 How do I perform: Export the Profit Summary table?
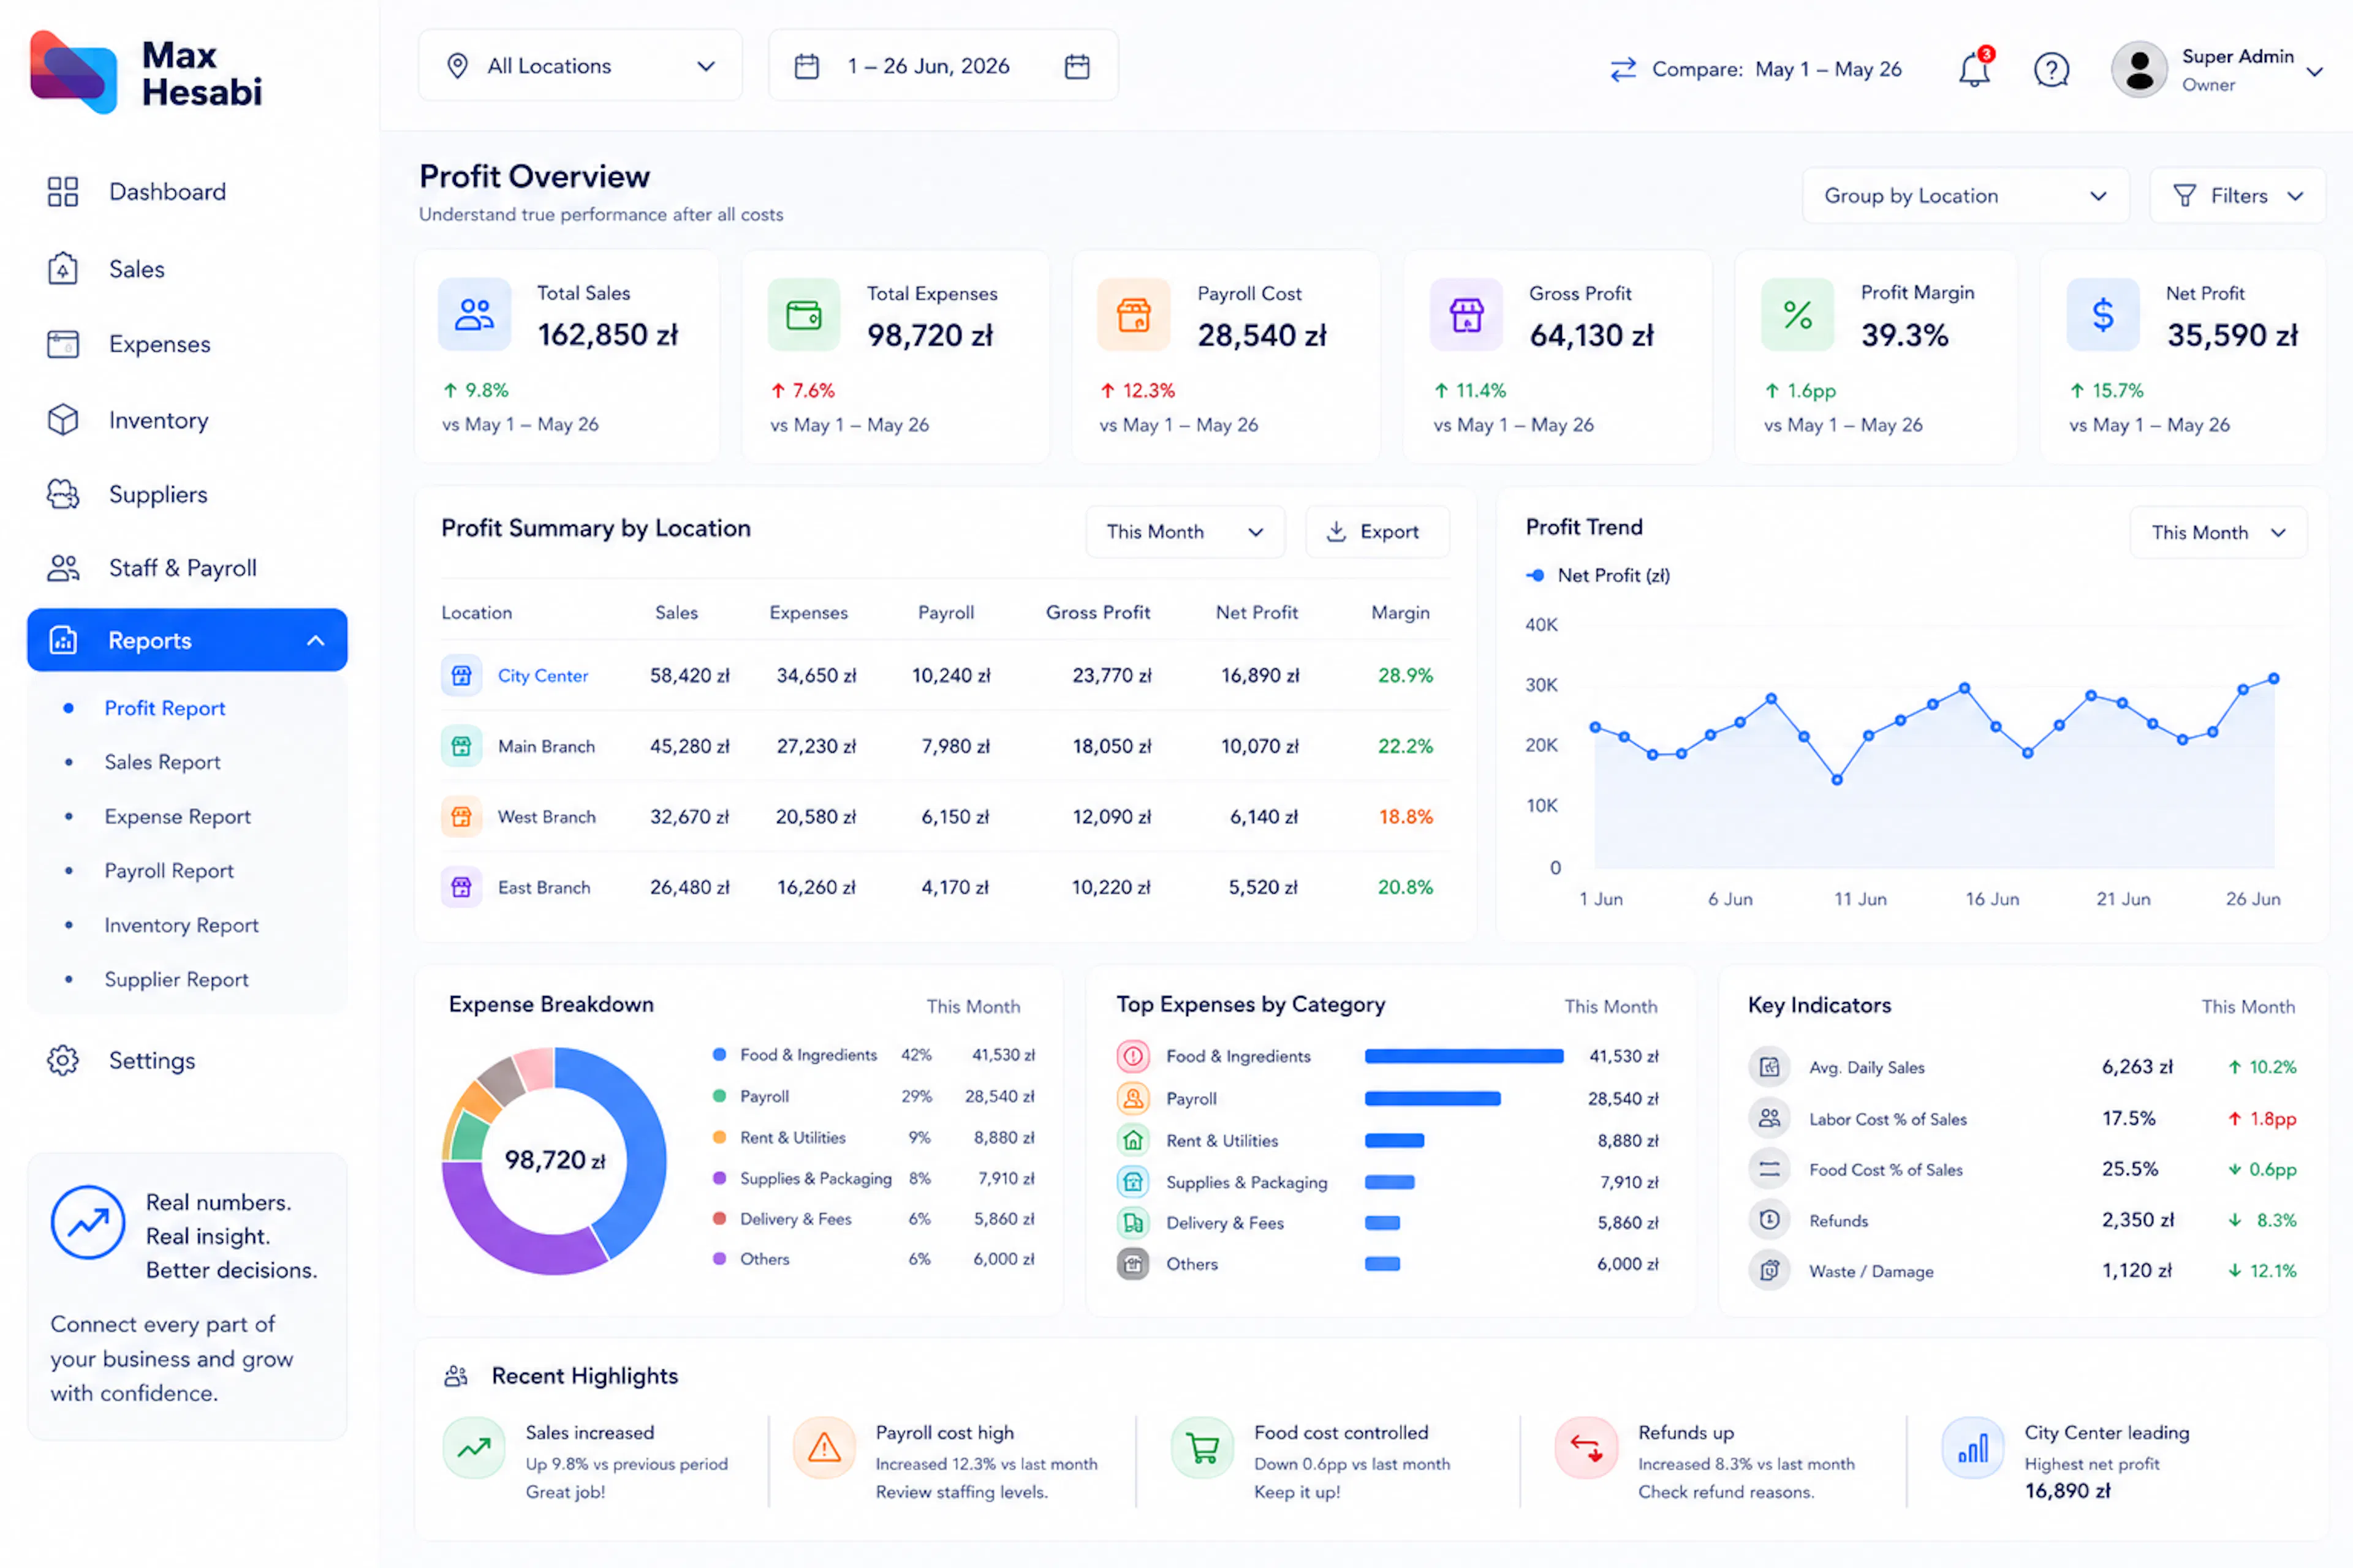(1377, 532)
